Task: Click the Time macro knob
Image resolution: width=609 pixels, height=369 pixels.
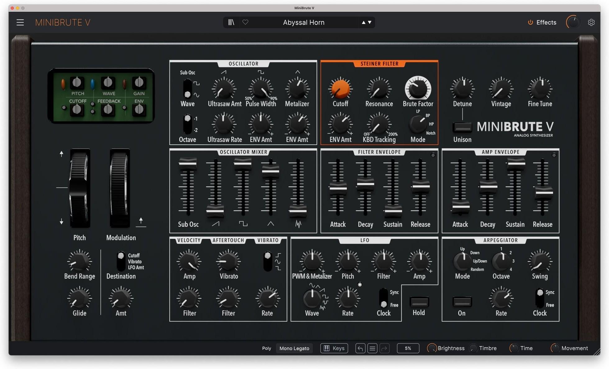Action: coord(514,348)
